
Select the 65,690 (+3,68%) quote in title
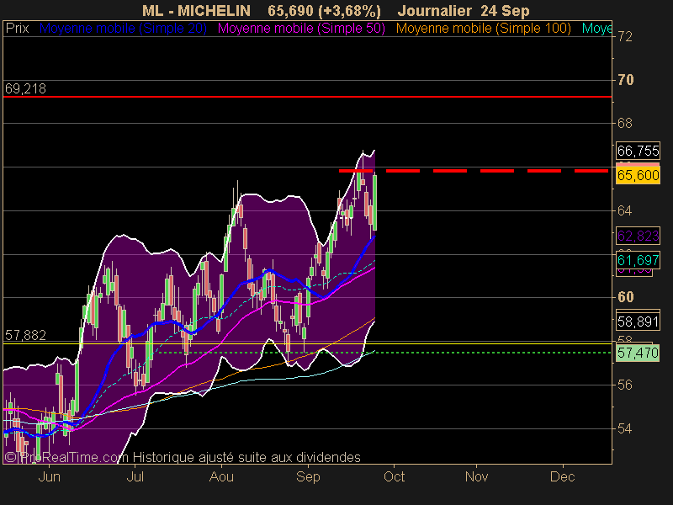(x=324, y=11)
